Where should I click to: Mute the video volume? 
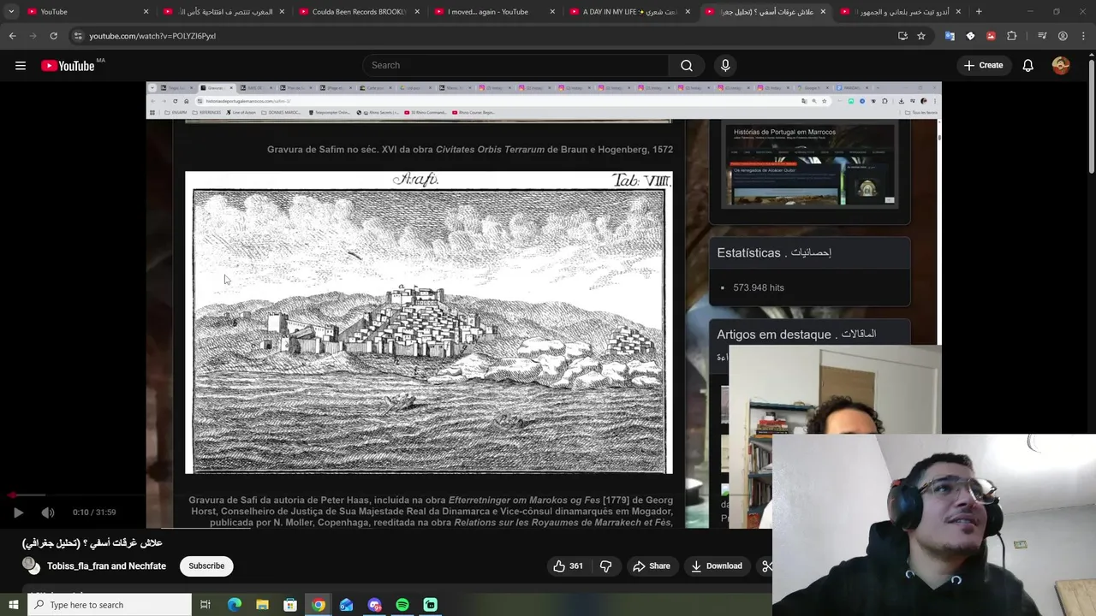[48, 512]
